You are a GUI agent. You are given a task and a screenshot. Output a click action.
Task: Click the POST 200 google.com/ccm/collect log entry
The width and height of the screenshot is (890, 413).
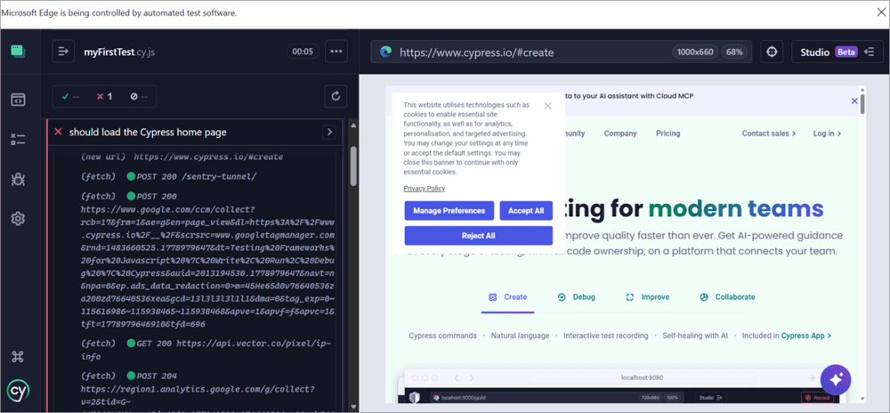click(x=207, y=261)
